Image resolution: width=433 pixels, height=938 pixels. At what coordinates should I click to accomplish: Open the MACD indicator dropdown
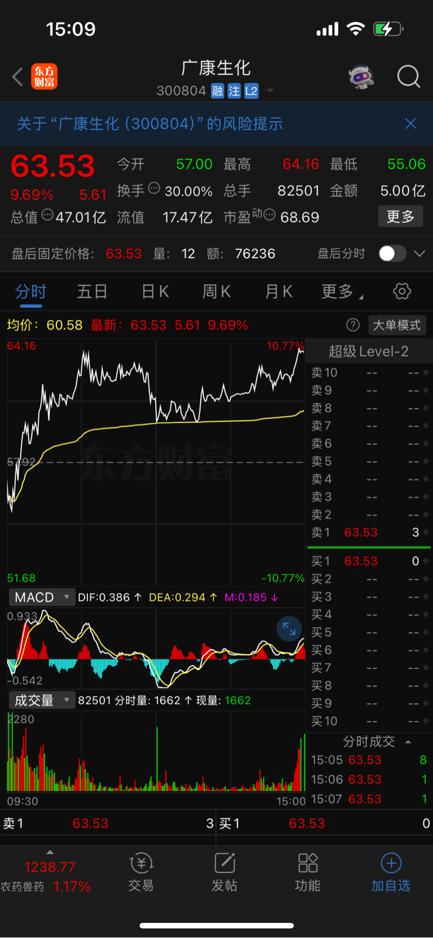(x=42, y=597)
